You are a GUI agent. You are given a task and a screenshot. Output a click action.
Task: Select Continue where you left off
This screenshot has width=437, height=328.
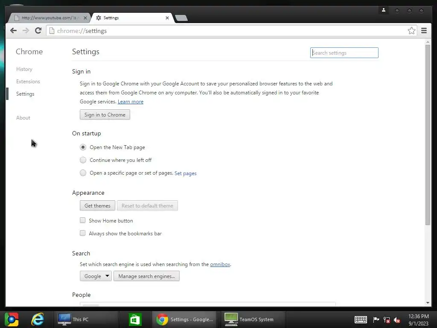click(x=83, y=160)
